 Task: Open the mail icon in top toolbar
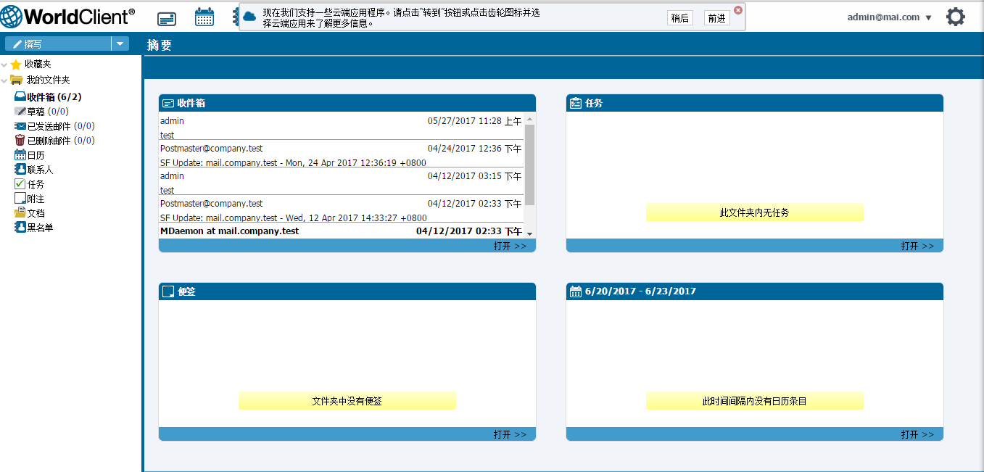(167, 18)
